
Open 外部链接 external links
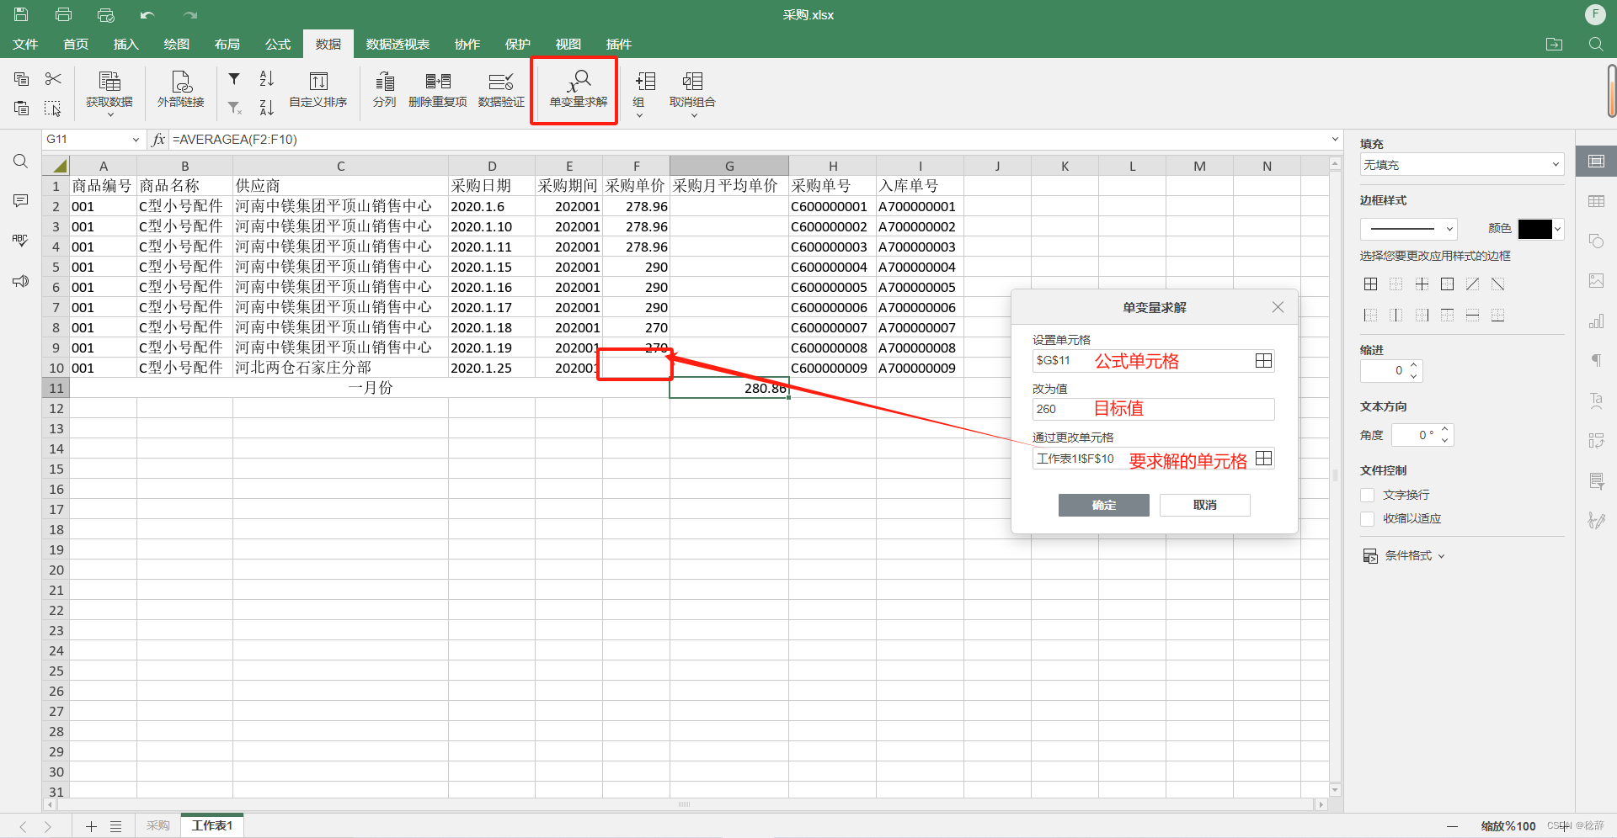pos(181,91)
